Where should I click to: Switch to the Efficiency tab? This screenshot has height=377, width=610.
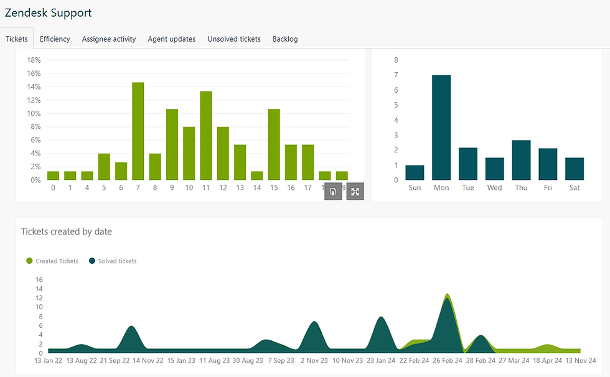54,39
